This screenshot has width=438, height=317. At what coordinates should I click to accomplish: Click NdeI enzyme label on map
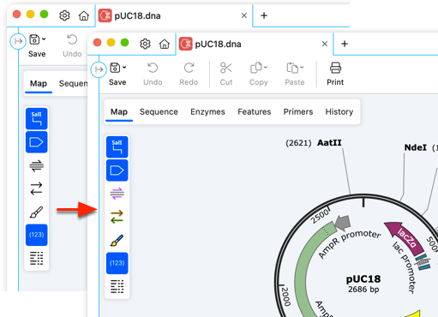[x=416, y=147]
